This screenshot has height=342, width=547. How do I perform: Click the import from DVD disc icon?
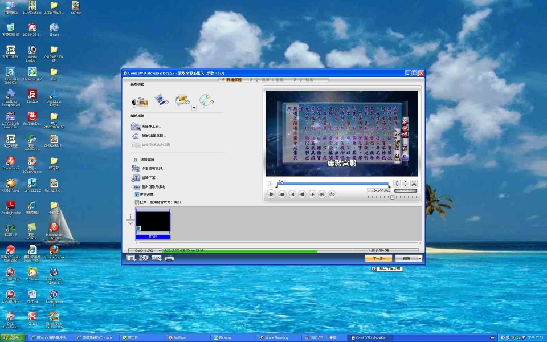click(x=206, y=101)
